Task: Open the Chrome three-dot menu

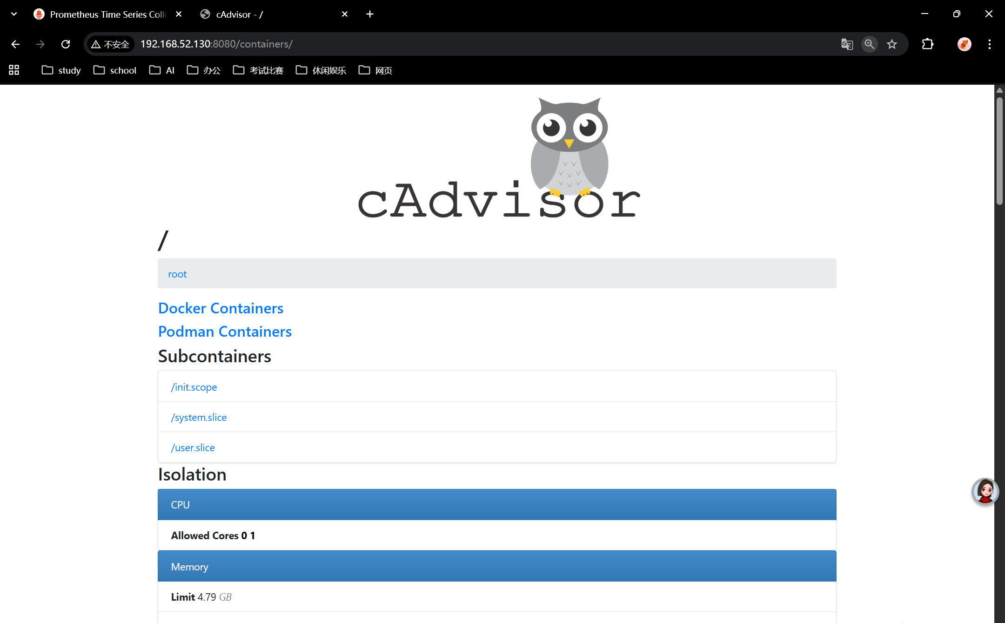Action: (x=990, y=44)
